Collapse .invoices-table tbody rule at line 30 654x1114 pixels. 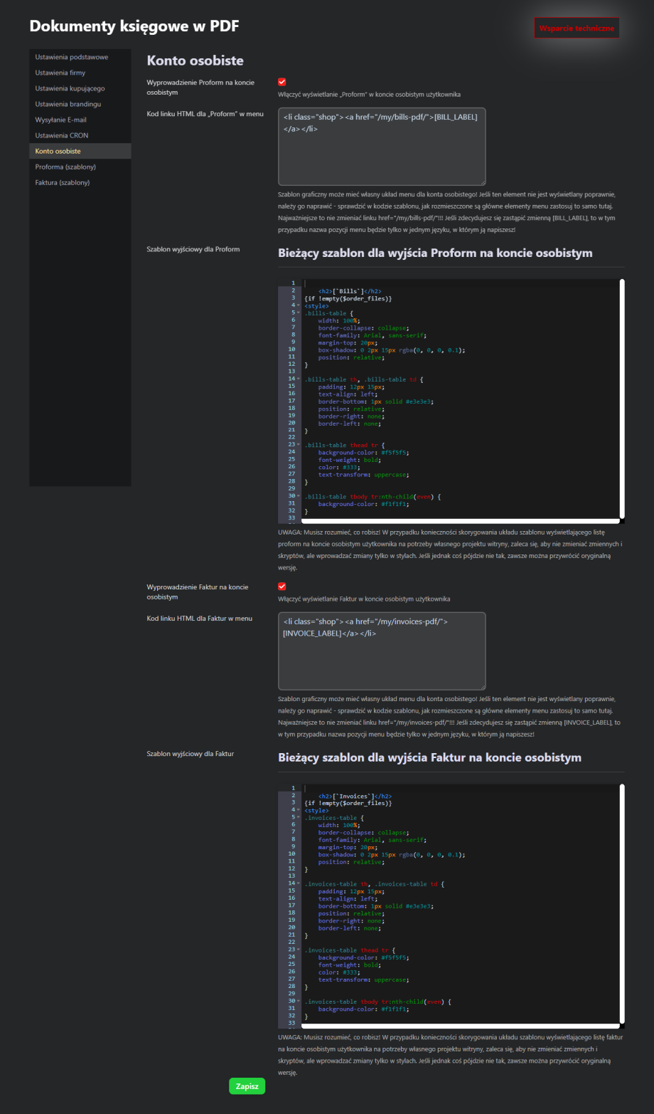tap(299, 1002)
